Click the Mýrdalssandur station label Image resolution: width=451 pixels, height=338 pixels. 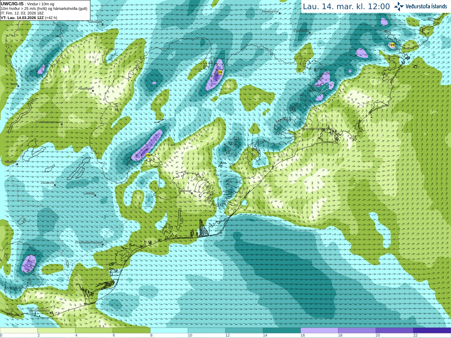(39, 310)
